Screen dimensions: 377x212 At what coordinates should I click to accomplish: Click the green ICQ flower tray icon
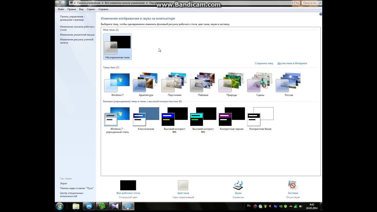point(286,206)
